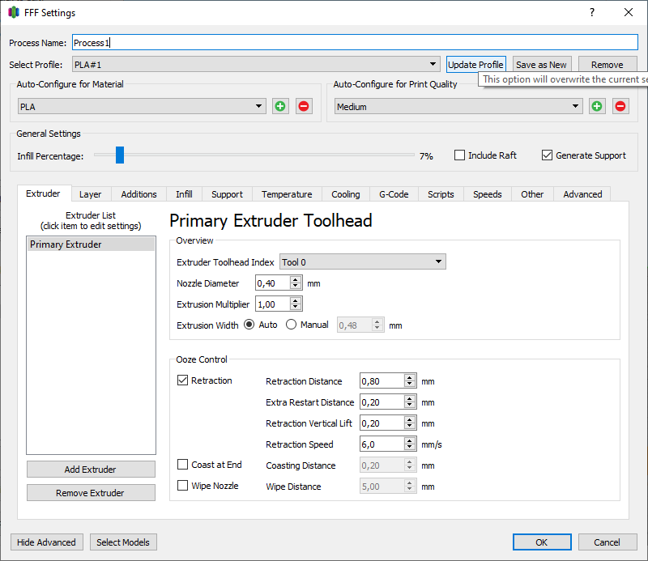This screenshot has width=648, height=561.
Task: Remove the Medium print quality entry
Action: click(x=620, y=106)
